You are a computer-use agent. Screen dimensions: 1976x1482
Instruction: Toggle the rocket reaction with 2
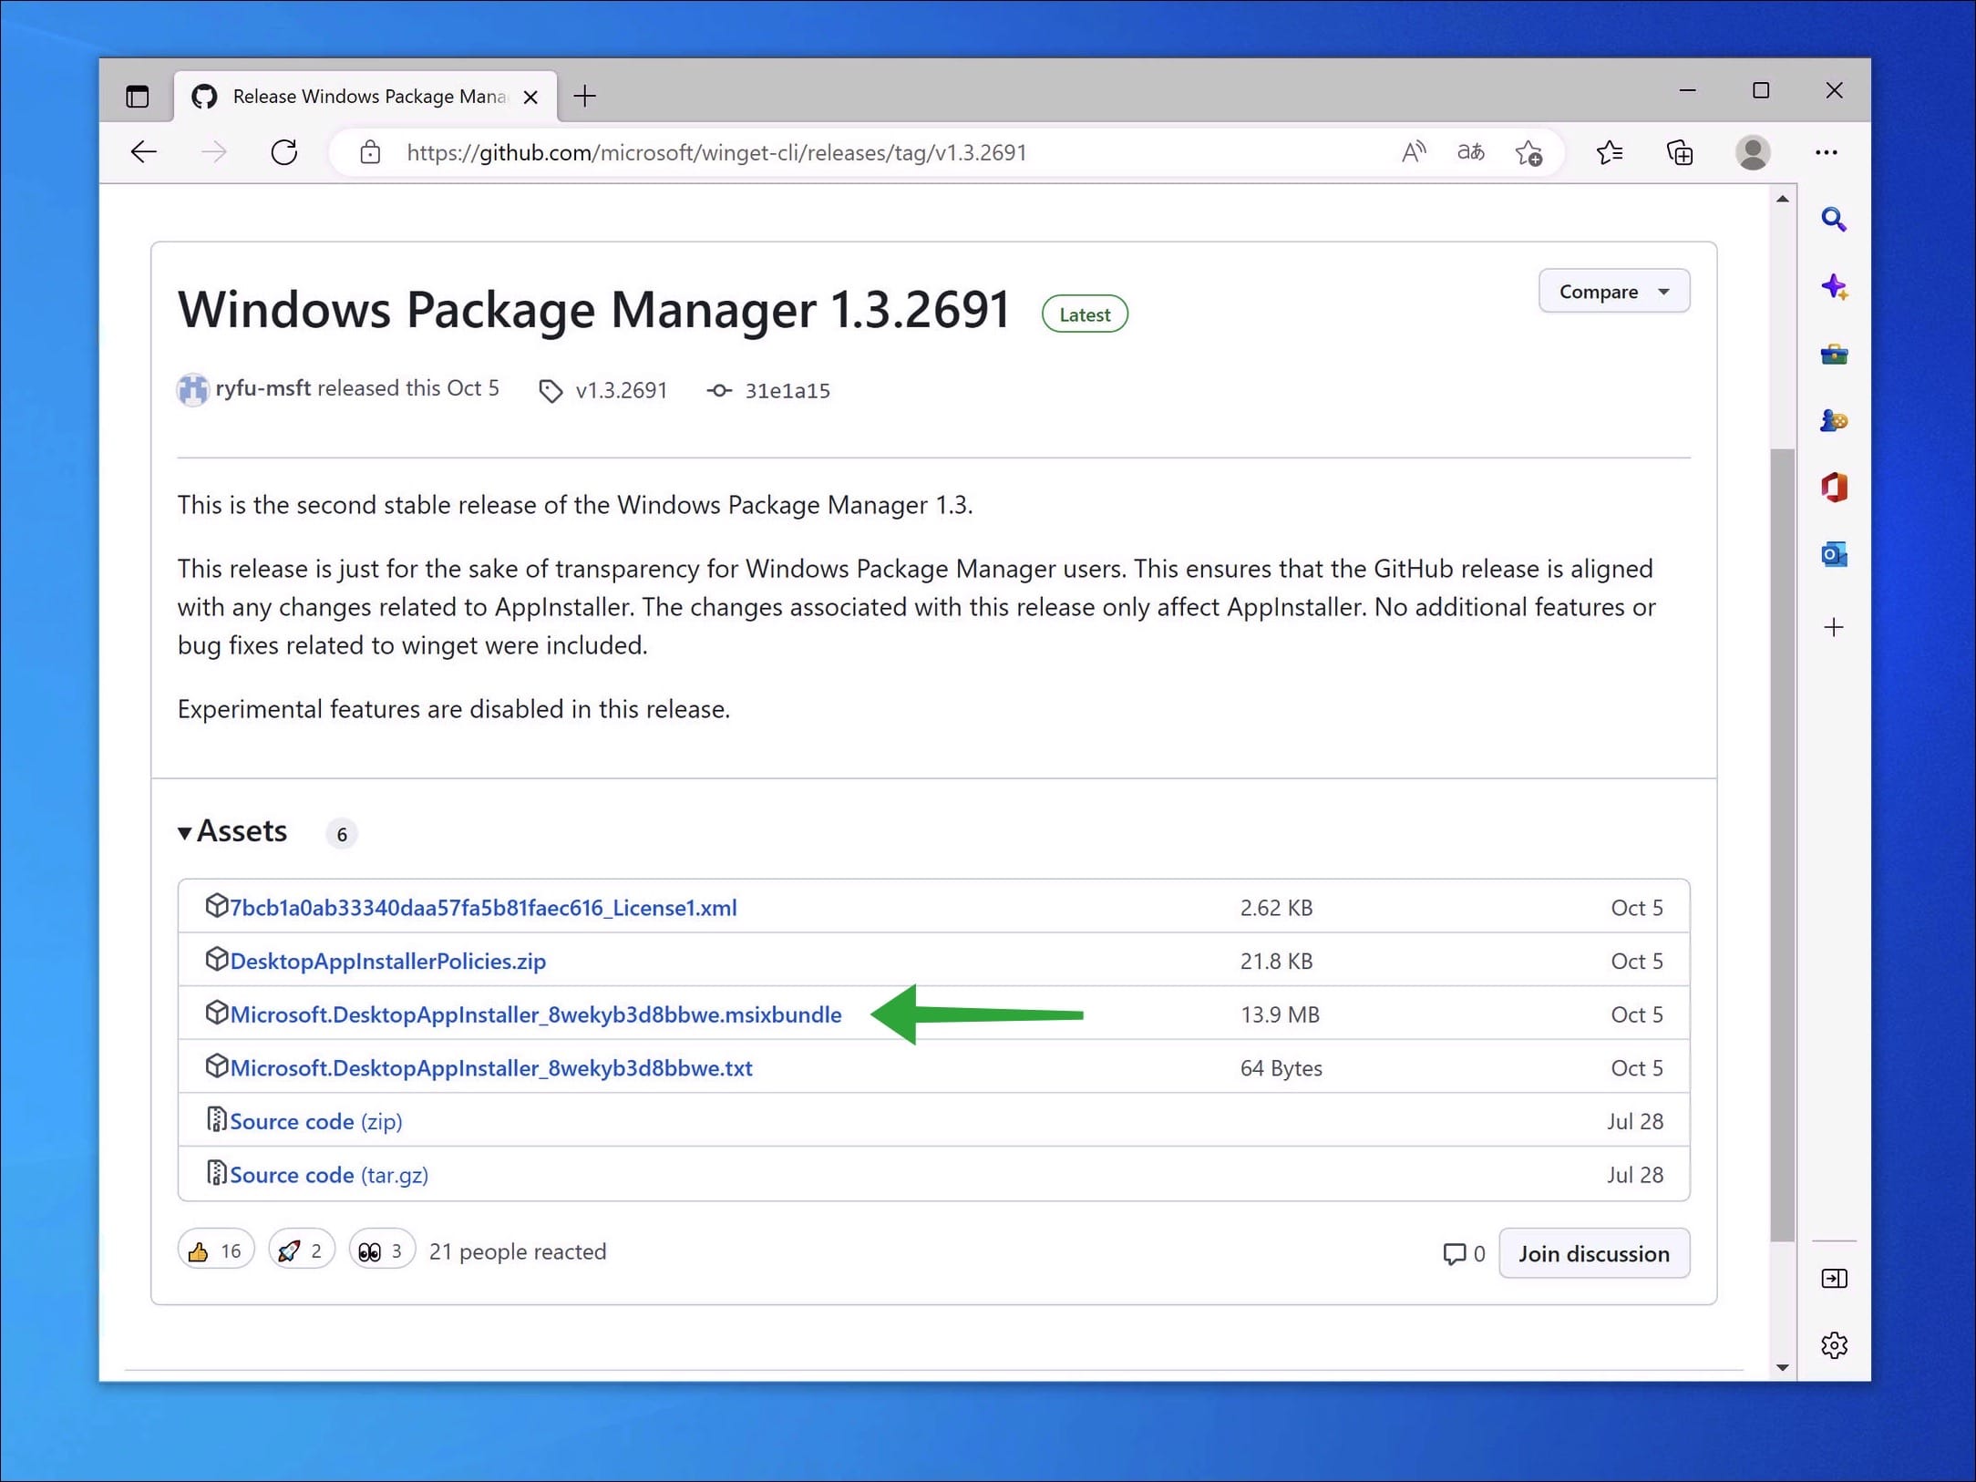[301, 1251]
